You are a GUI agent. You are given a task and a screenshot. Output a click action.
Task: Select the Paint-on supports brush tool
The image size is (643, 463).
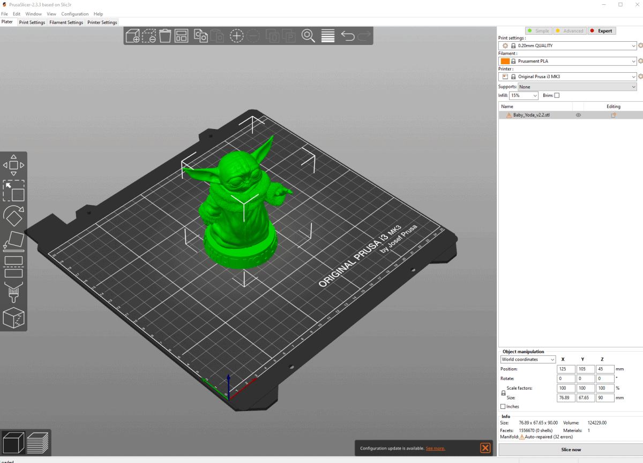point(13,293)
